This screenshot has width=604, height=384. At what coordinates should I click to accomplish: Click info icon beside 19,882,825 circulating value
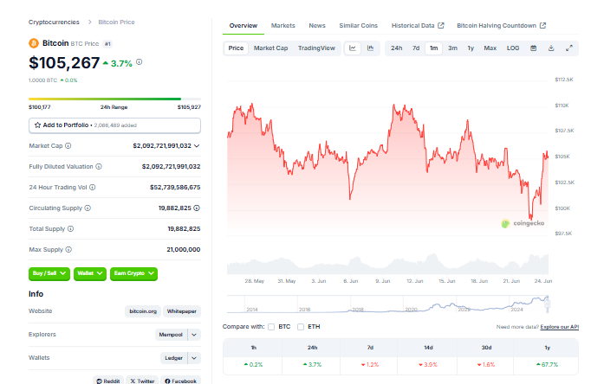[197, 208]
